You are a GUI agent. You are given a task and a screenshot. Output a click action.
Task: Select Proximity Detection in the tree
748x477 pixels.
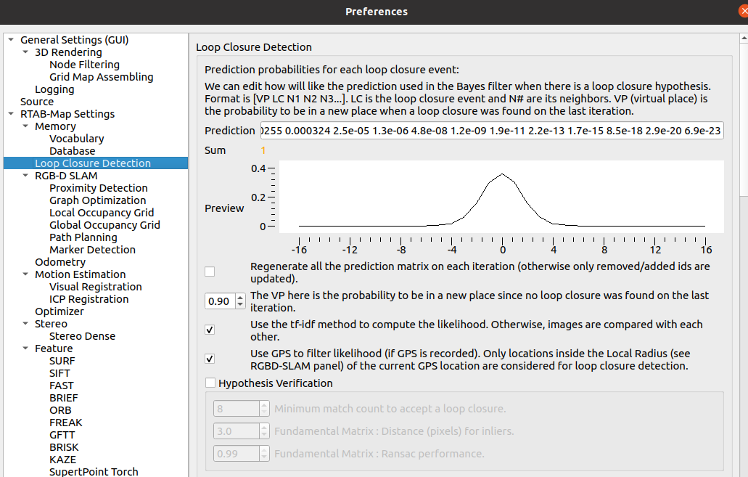pyautogui.click(x=98, y=188)
